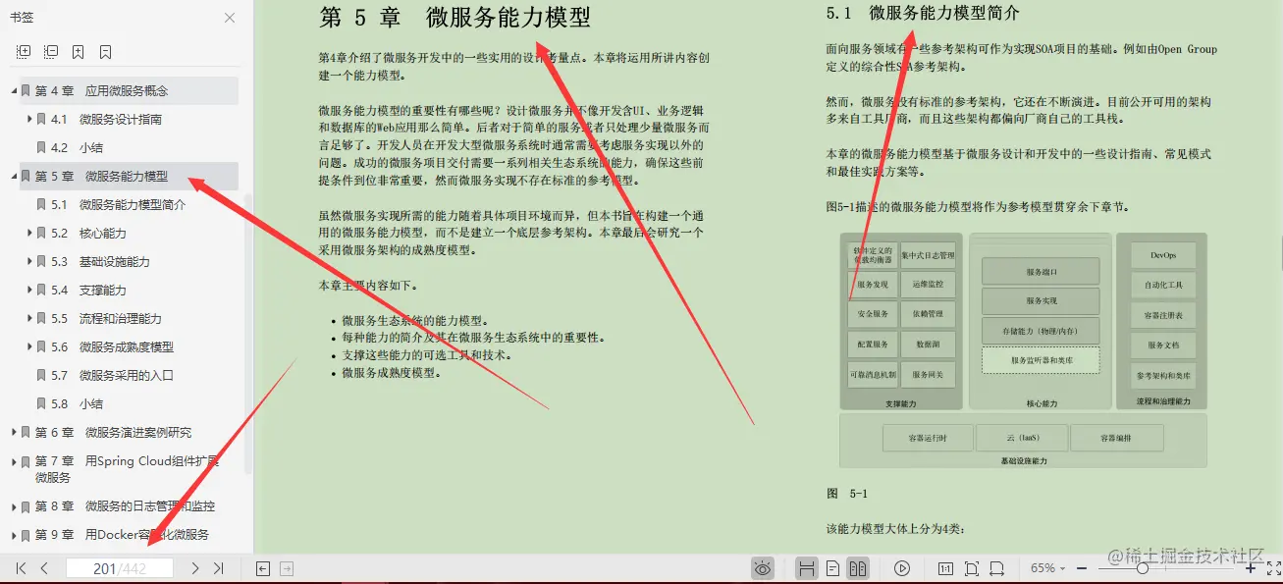Select the single page view layout
1283x584 pixels.
point(833,567)
